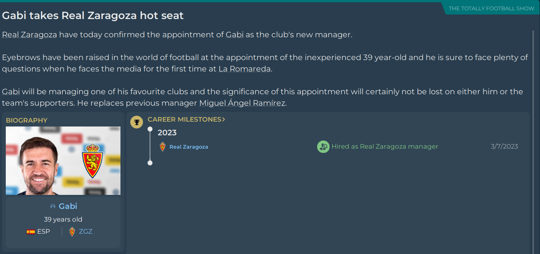Click the trophy icon beside Career Milestones
The width and height of the screenshot is (540, 254).
tap(136, 123)
